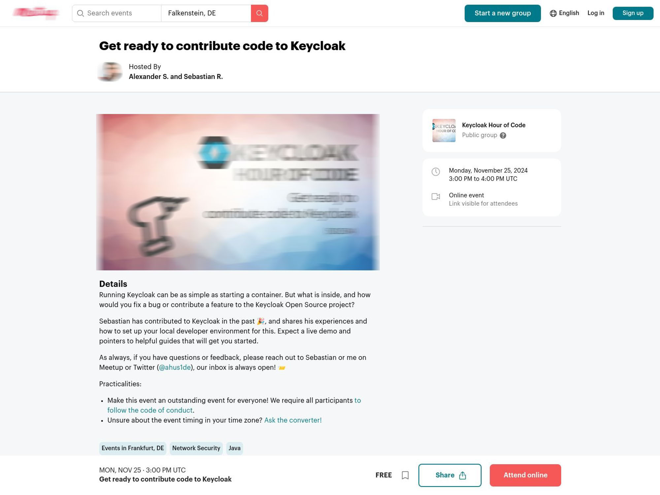Click the Share button
660x495 pixels.
click(x=449, y=475)
